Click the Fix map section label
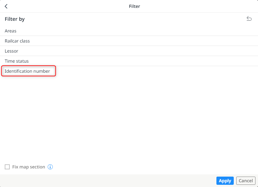 pyautogui.click(x=29, y=167)
